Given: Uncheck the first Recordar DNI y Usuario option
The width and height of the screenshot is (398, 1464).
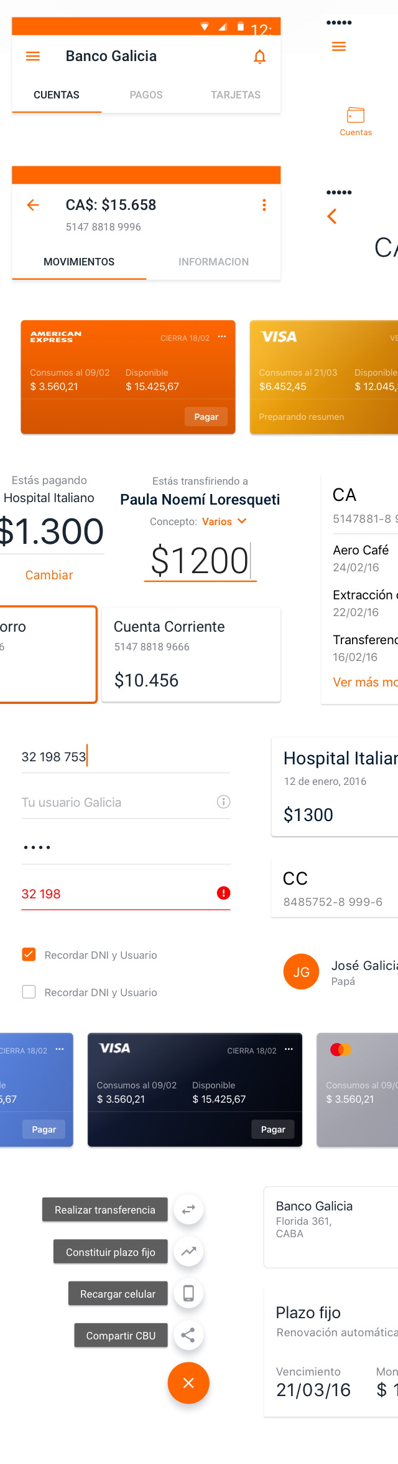Looking at the screenshot, I should (29, 954).
